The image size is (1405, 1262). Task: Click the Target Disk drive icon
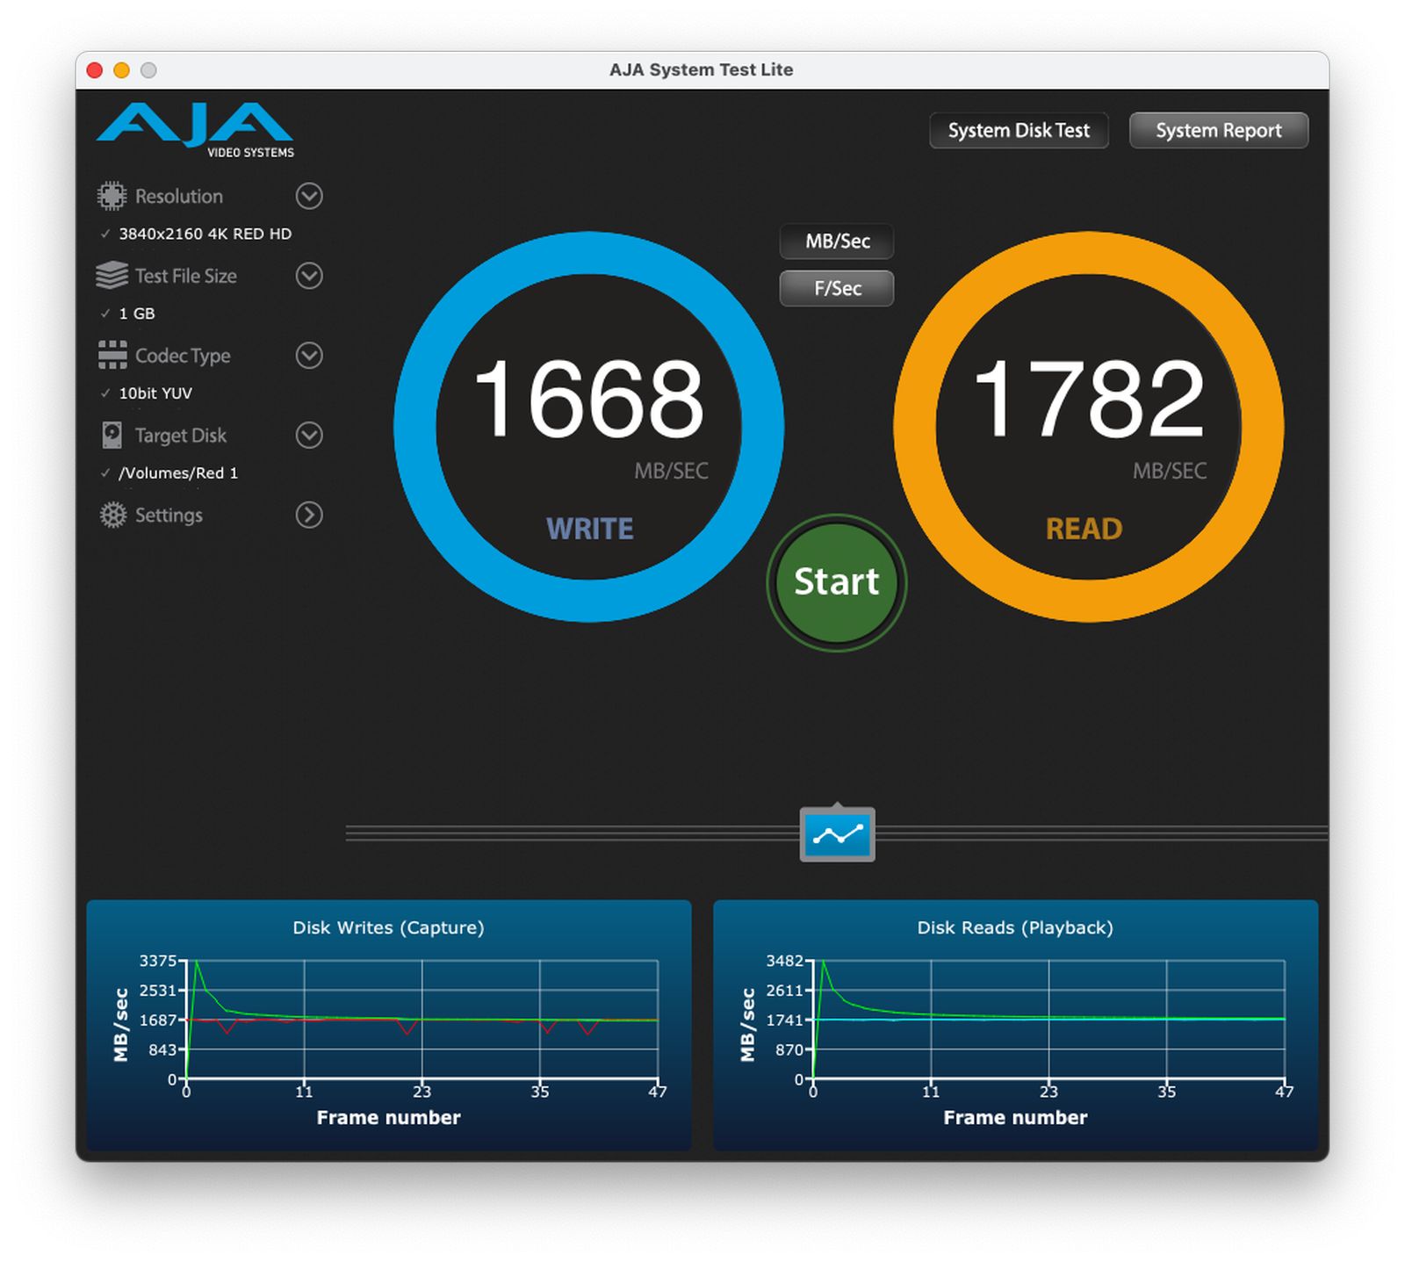(112, 436)
